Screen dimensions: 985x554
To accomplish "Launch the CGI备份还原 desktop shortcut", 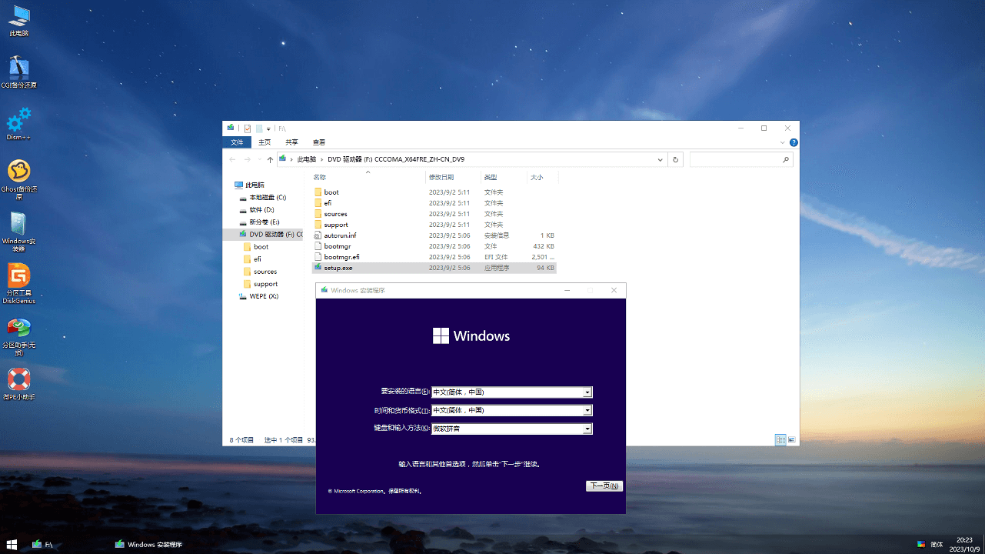I will (x=18, y=72).
